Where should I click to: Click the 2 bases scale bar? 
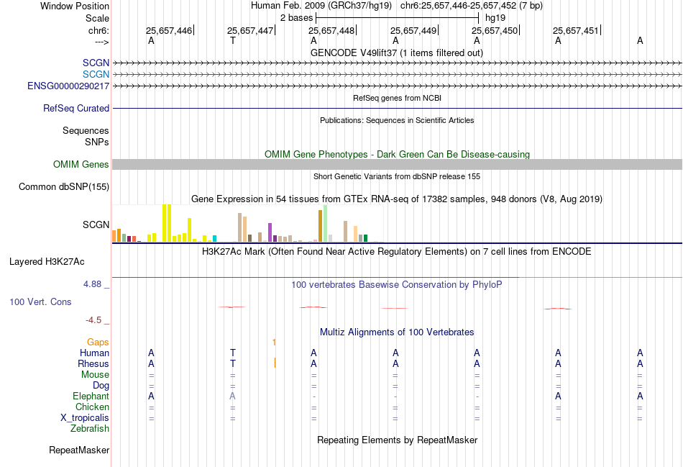[x=398, y=18]
